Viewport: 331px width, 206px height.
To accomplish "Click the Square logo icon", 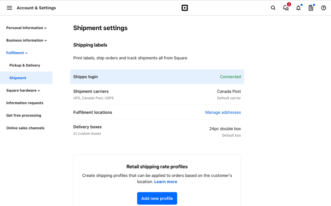I will pos(185,8).
